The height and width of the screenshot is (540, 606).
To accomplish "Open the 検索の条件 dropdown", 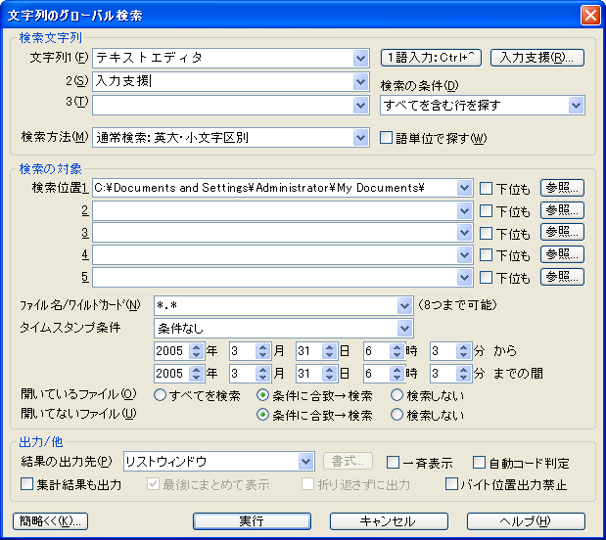I will point(576,105).
